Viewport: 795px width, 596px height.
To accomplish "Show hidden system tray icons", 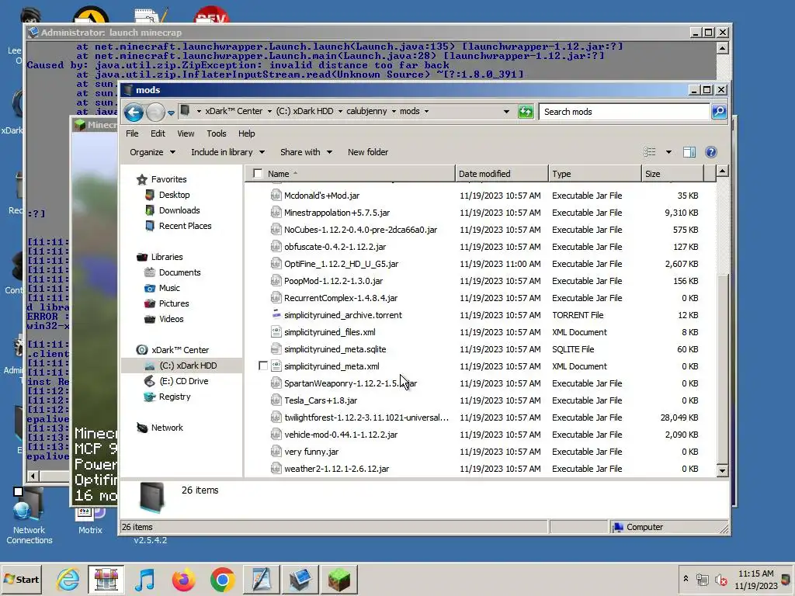I will pyautogui.click(x=686, y=578).
